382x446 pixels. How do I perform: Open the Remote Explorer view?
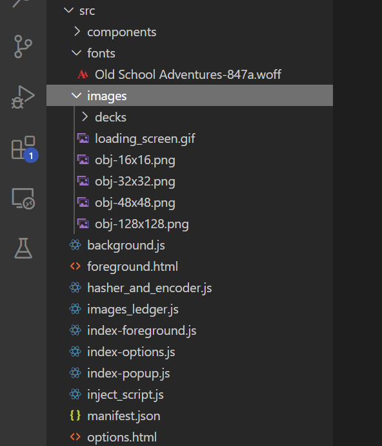pyautogui.click(x=23, y=198)
